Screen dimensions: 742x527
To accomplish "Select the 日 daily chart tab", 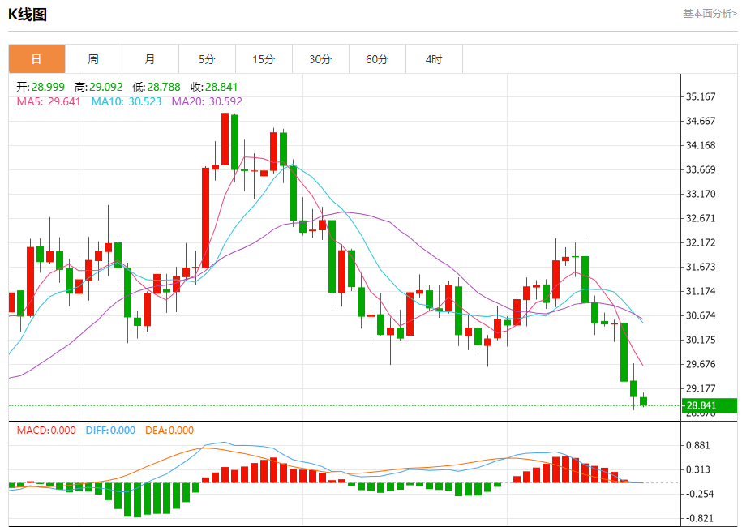I will (x=37, y=59).
